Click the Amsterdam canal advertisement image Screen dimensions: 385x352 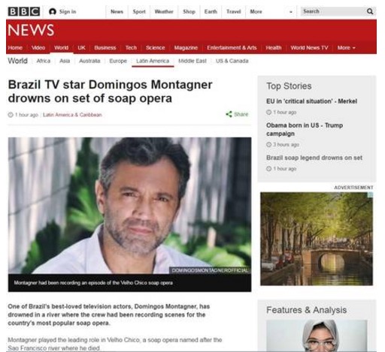tap(317, 239)
